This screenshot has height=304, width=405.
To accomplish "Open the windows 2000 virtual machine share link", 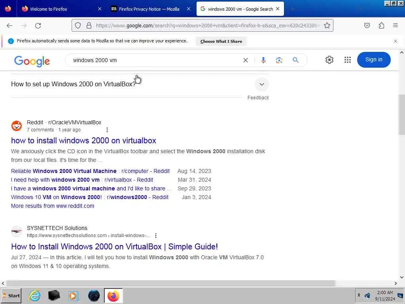I will point(91,189).
